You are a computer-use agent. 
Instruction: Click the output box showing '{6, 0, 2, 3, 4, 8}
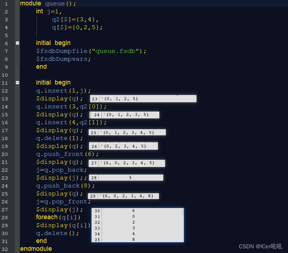123,196
